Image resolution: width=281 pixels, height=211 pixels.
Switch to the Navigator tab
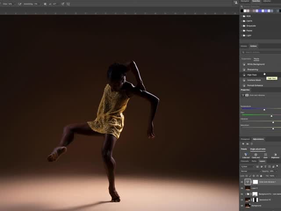(x=245, y=1)
